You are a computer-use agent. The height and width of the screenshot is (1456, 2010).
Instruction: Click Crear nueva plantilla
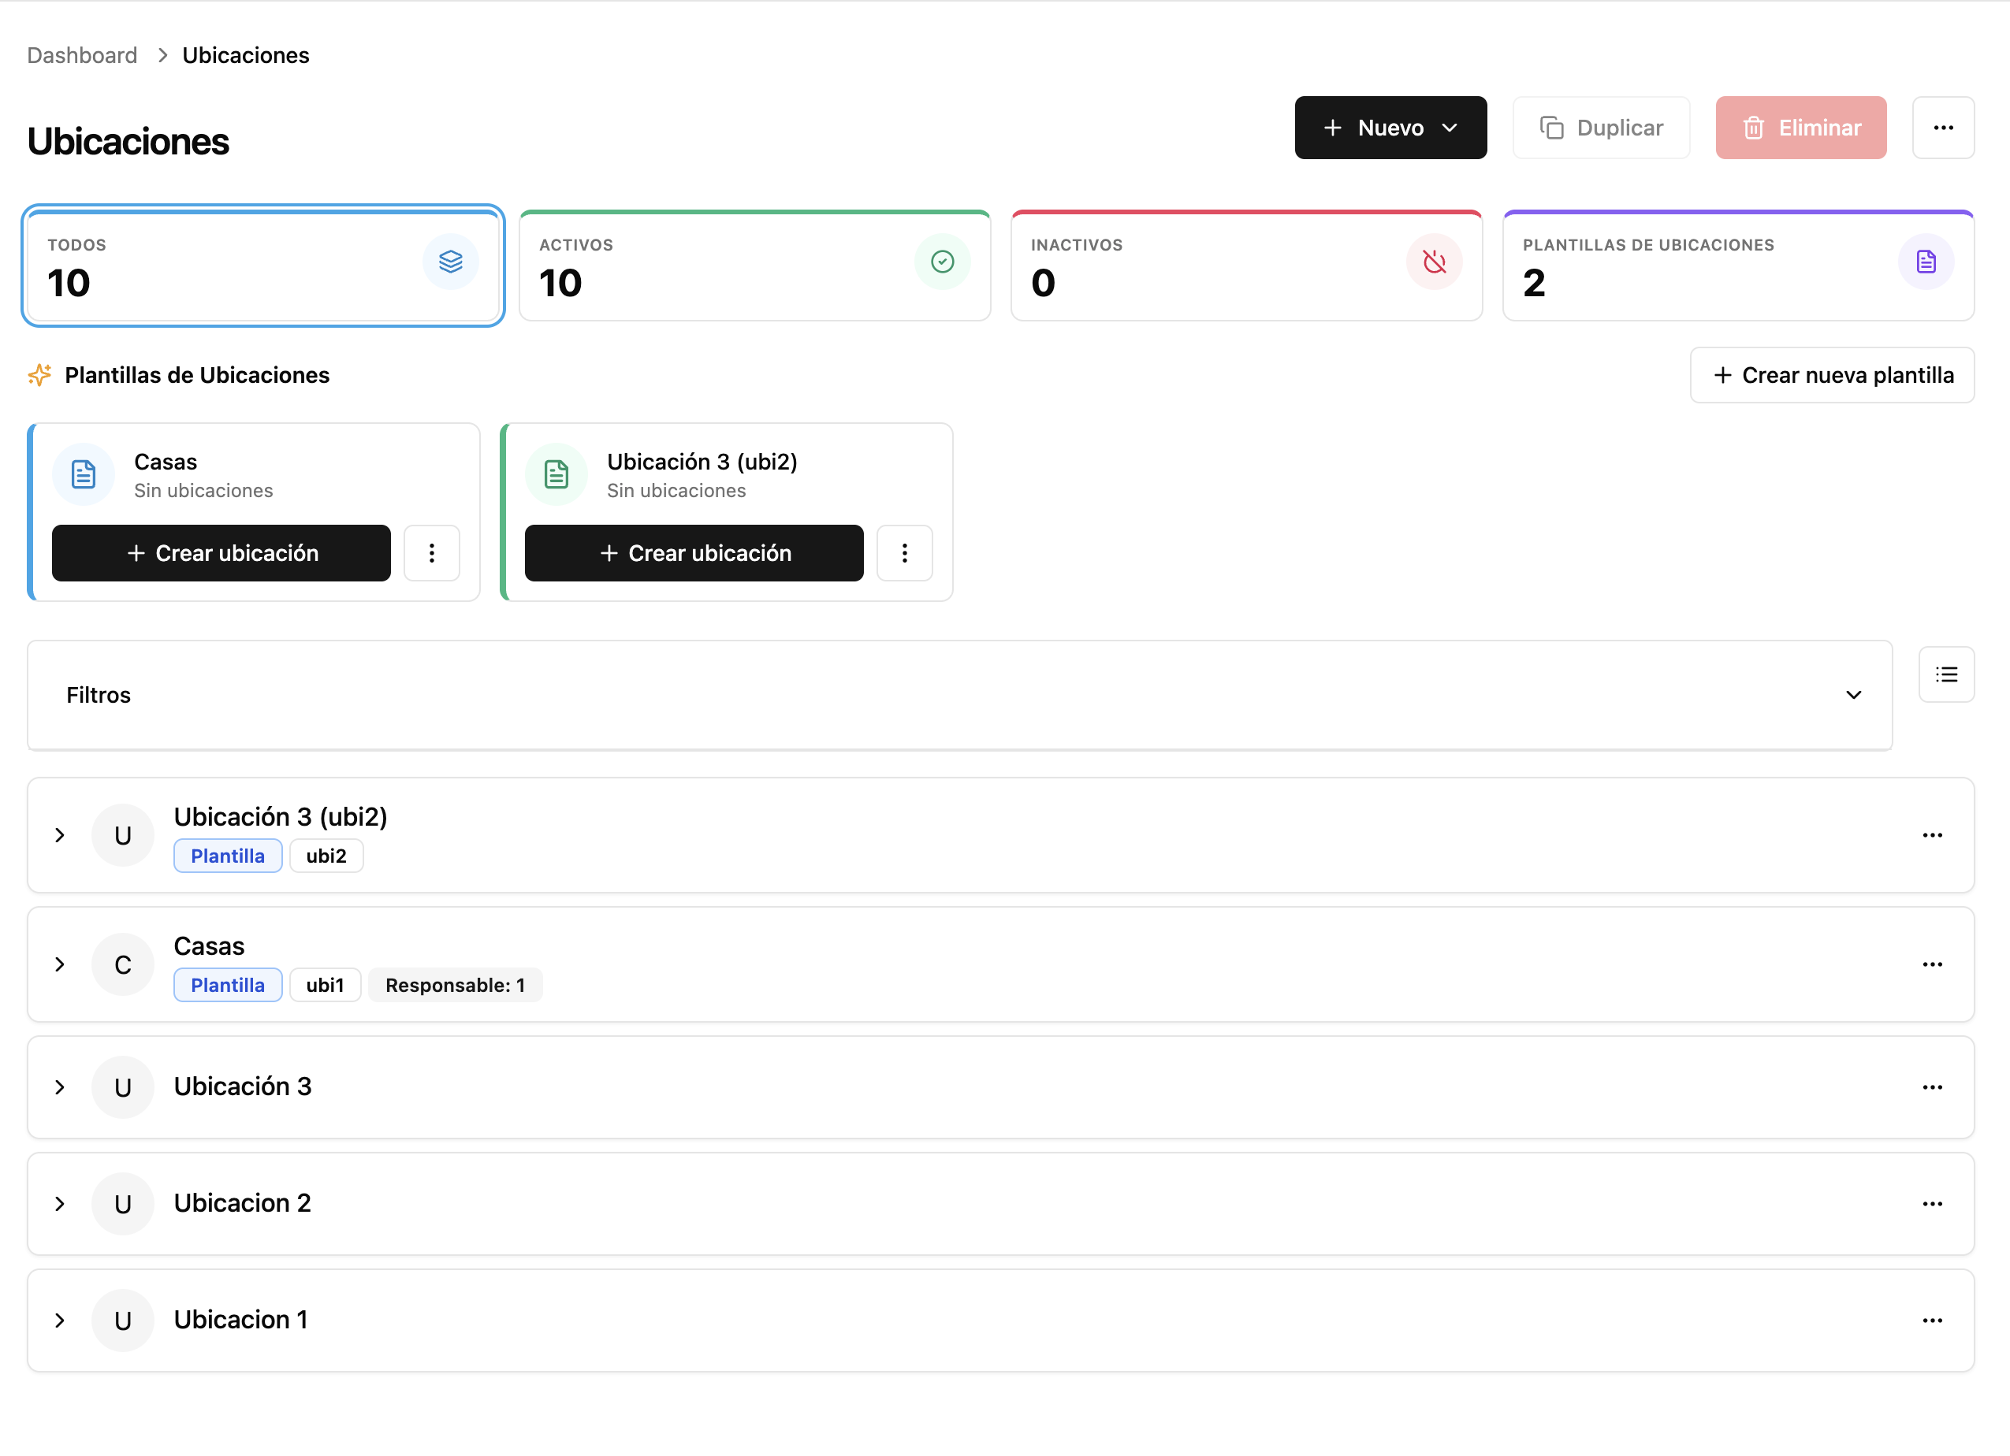click(x=1832, y=376)
